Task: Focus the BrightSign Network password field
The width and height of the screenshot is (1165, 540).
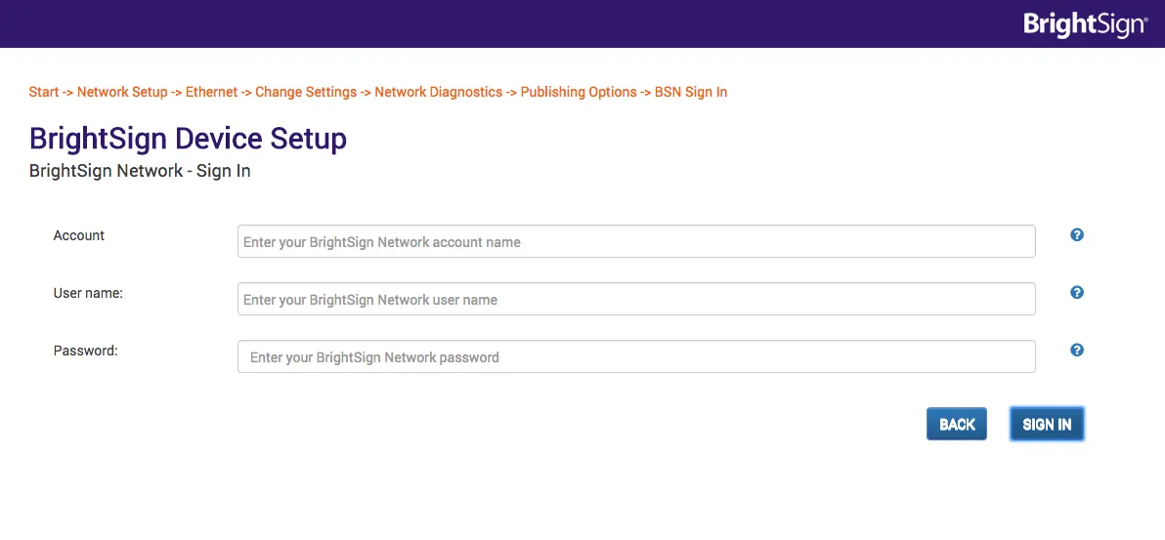Action: click(x=636, y=357)
